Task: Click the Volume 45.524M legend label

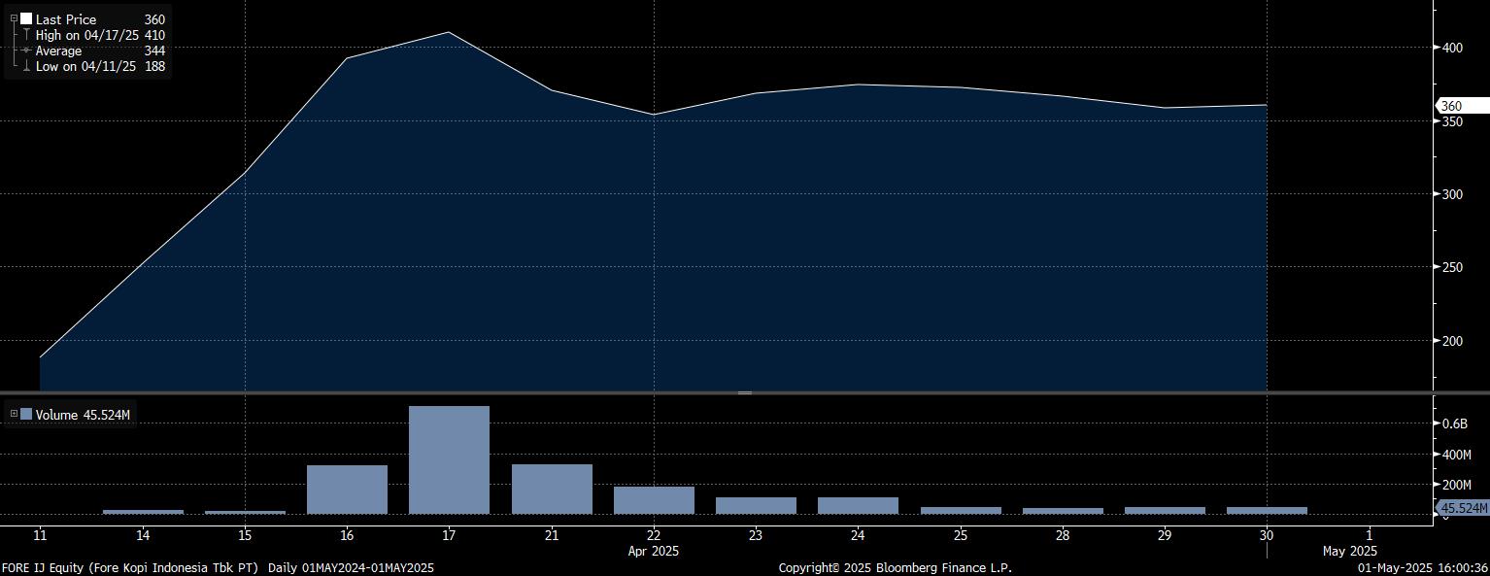Action: (x=83, y=415)
